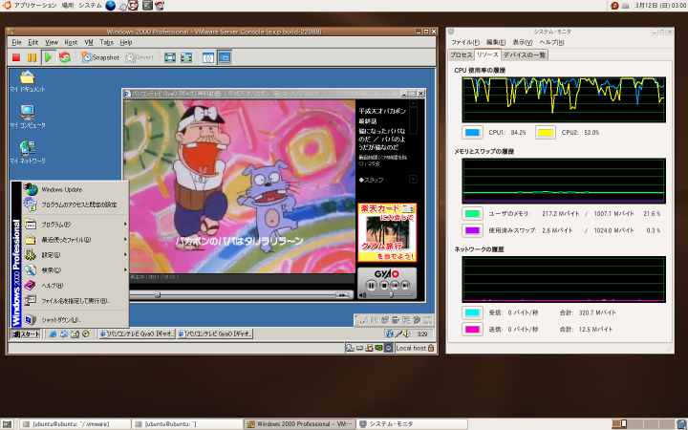Click the GyaO video seek bar handle

[x=158, y=295]
